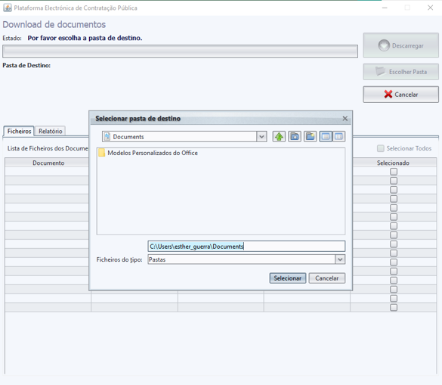Switch the file chooser to details view

pyautogui.click(x=338, y=137)
